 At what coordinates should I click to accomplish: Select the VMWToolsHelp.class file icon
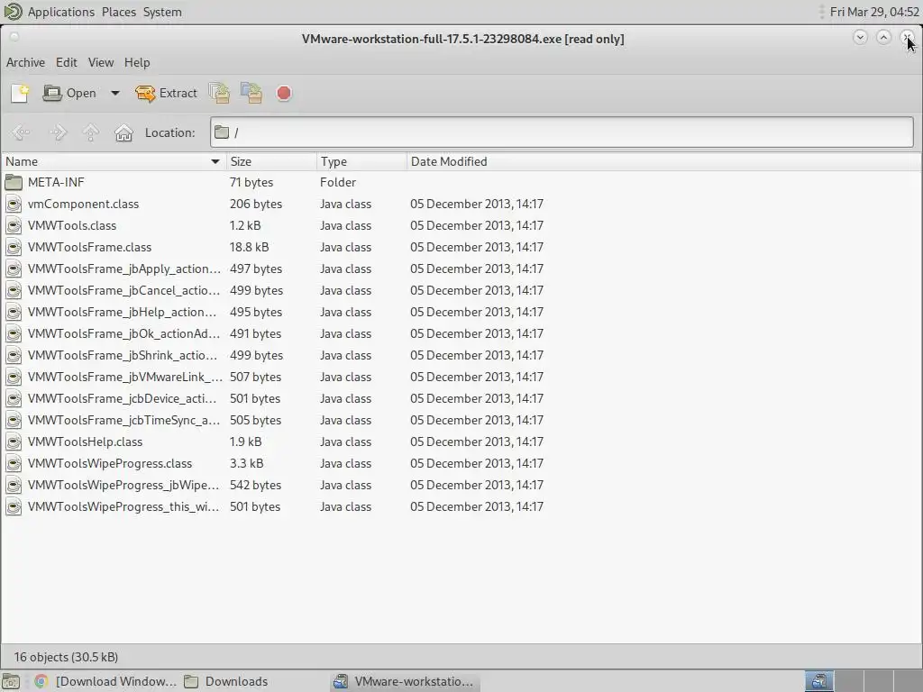tap(14, 442)
